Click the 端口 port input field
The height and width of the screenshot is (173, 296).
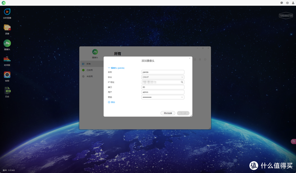coord(163,87)
